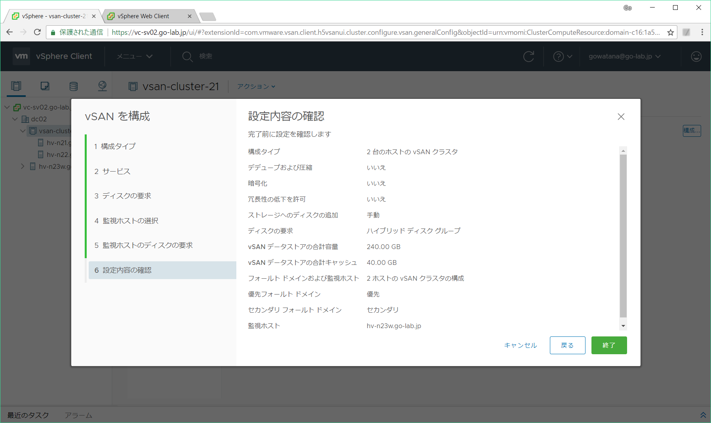
Task: Close the vSphere Web Client tab
Action: point(190,16)
